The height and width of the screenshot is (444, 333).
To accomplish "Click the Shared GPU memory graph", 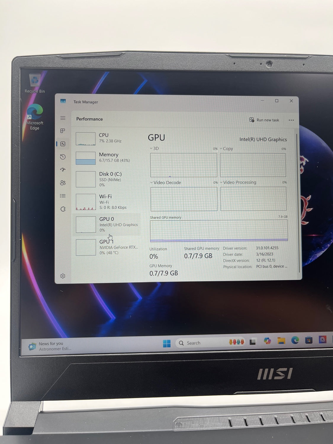I will 219,231.
